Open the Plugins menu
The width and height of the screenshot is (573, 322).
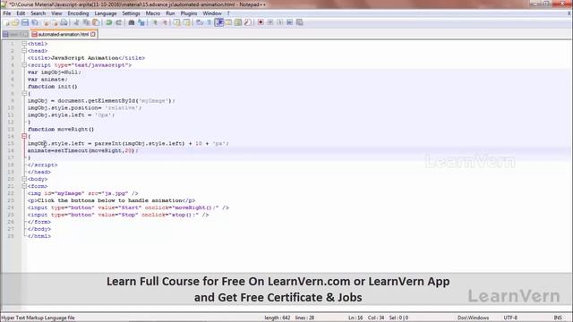tap(189, 13)
